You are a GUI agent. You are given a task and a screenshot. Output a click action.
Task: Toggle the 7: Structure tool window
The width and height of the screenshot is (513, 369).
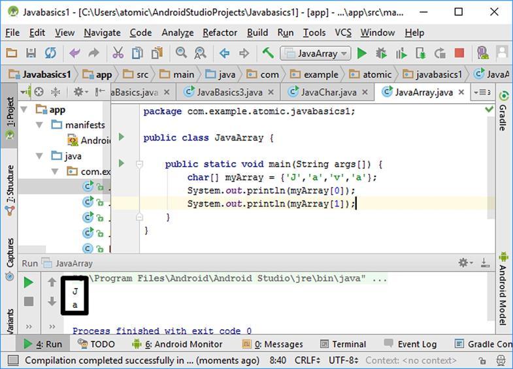(x=10, y=190)
